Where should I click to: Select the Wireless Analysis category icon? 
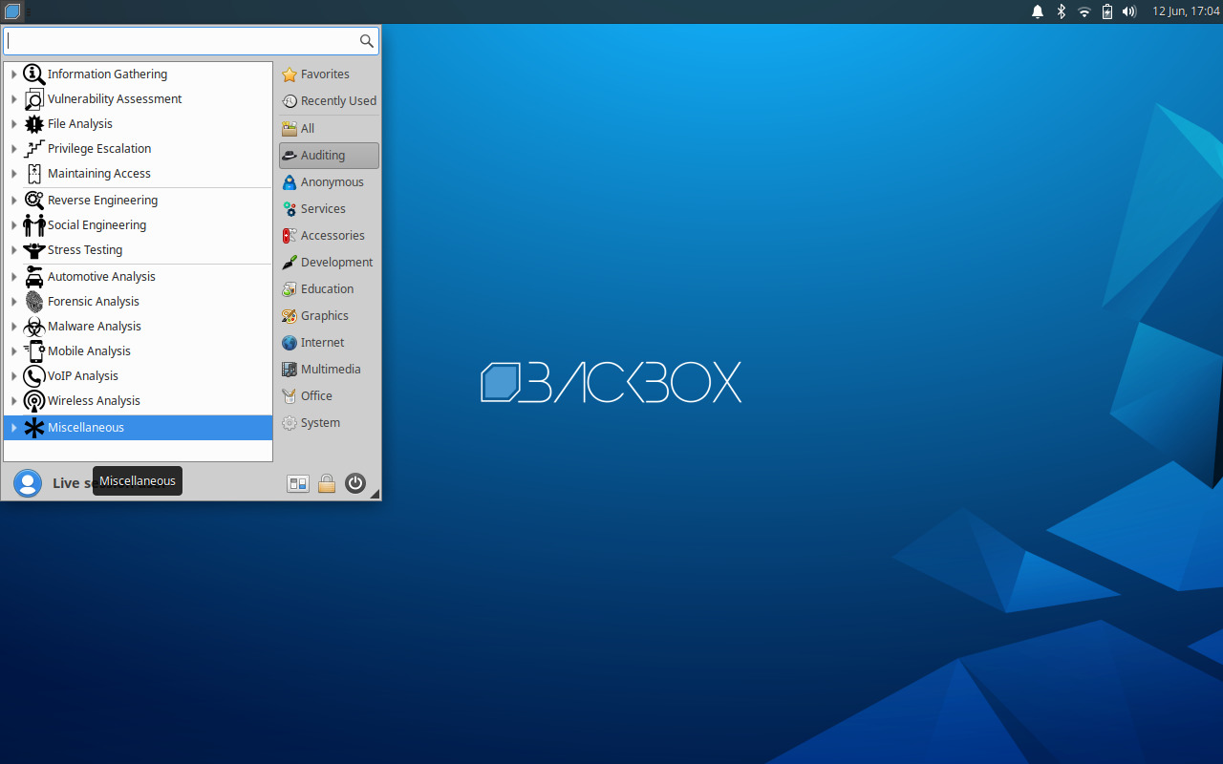pyautogui.click(x=33, y=400)
